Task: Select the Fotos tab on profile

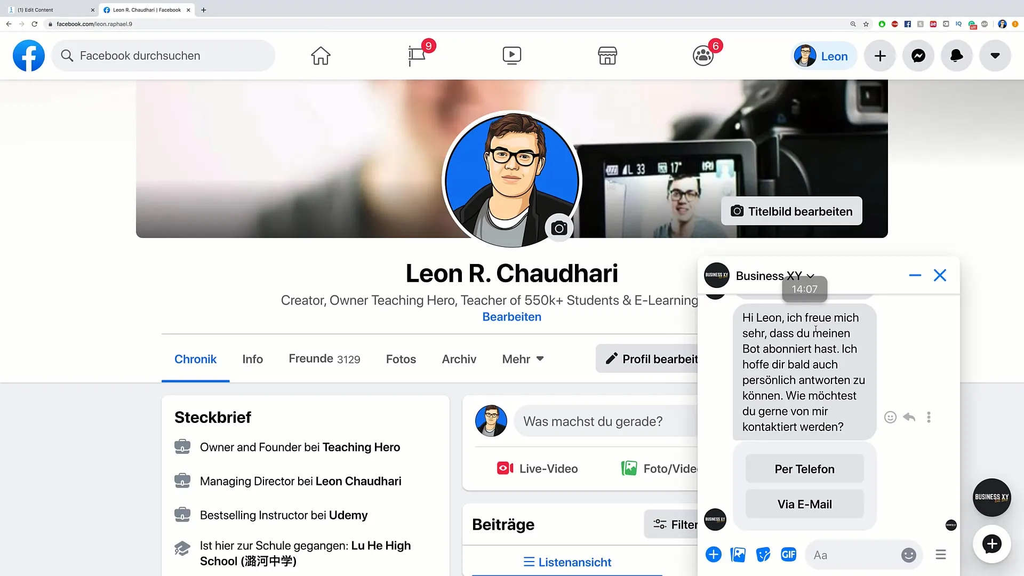Action: click(400, 359)
